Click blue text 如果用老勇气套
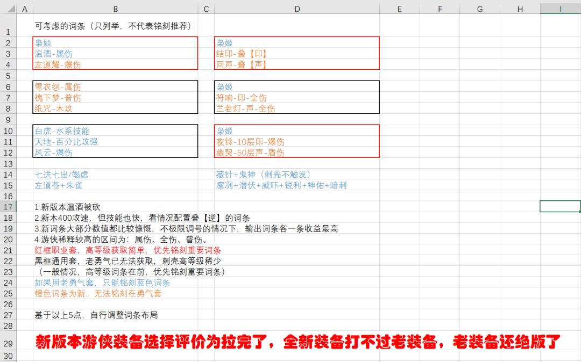 click(x=102, y=283)
